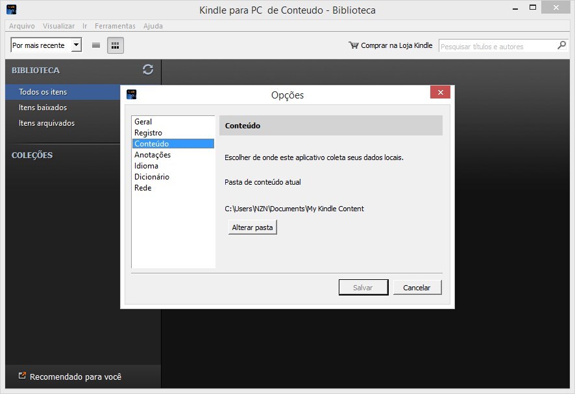The height and width of the screenshot is (394, 575).
Task: Select Conteúdo in options list
Action: tap(173, 144)
